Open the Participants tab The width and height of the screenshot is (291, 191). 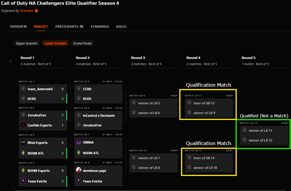pyautogui.click(x=69, y=27)
